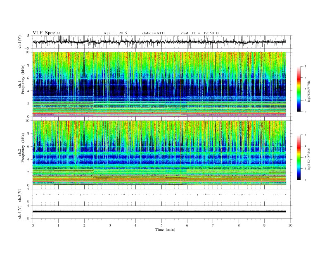
Task: Click "-7" on the ch.1 color scale
Action: tap(305, 112)
